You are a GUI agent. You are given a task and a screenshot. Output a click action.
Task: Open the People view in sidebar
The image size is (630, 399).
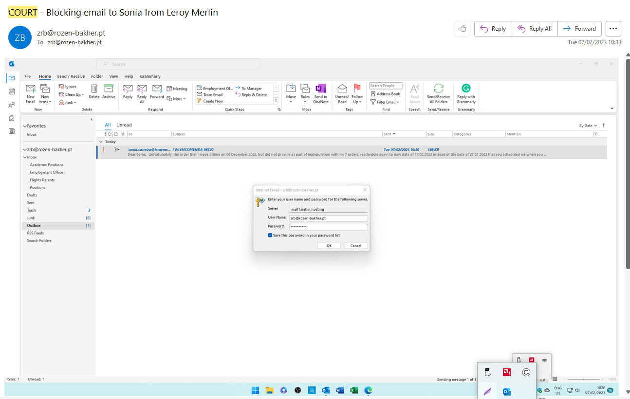point(12,105)
